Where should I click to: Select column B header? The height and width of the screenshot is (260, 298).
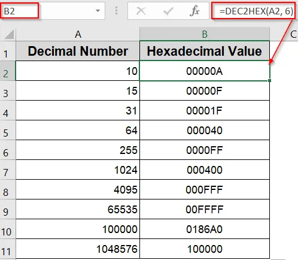click(205, 34)
